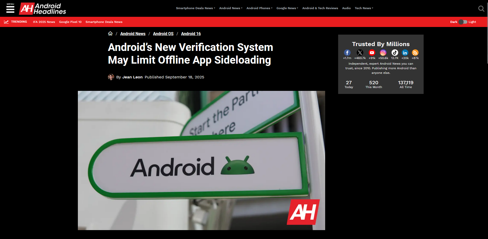This screenshot has height=239, width=488.
Task: Open the search magnifier icon
Action: point(481,9)
